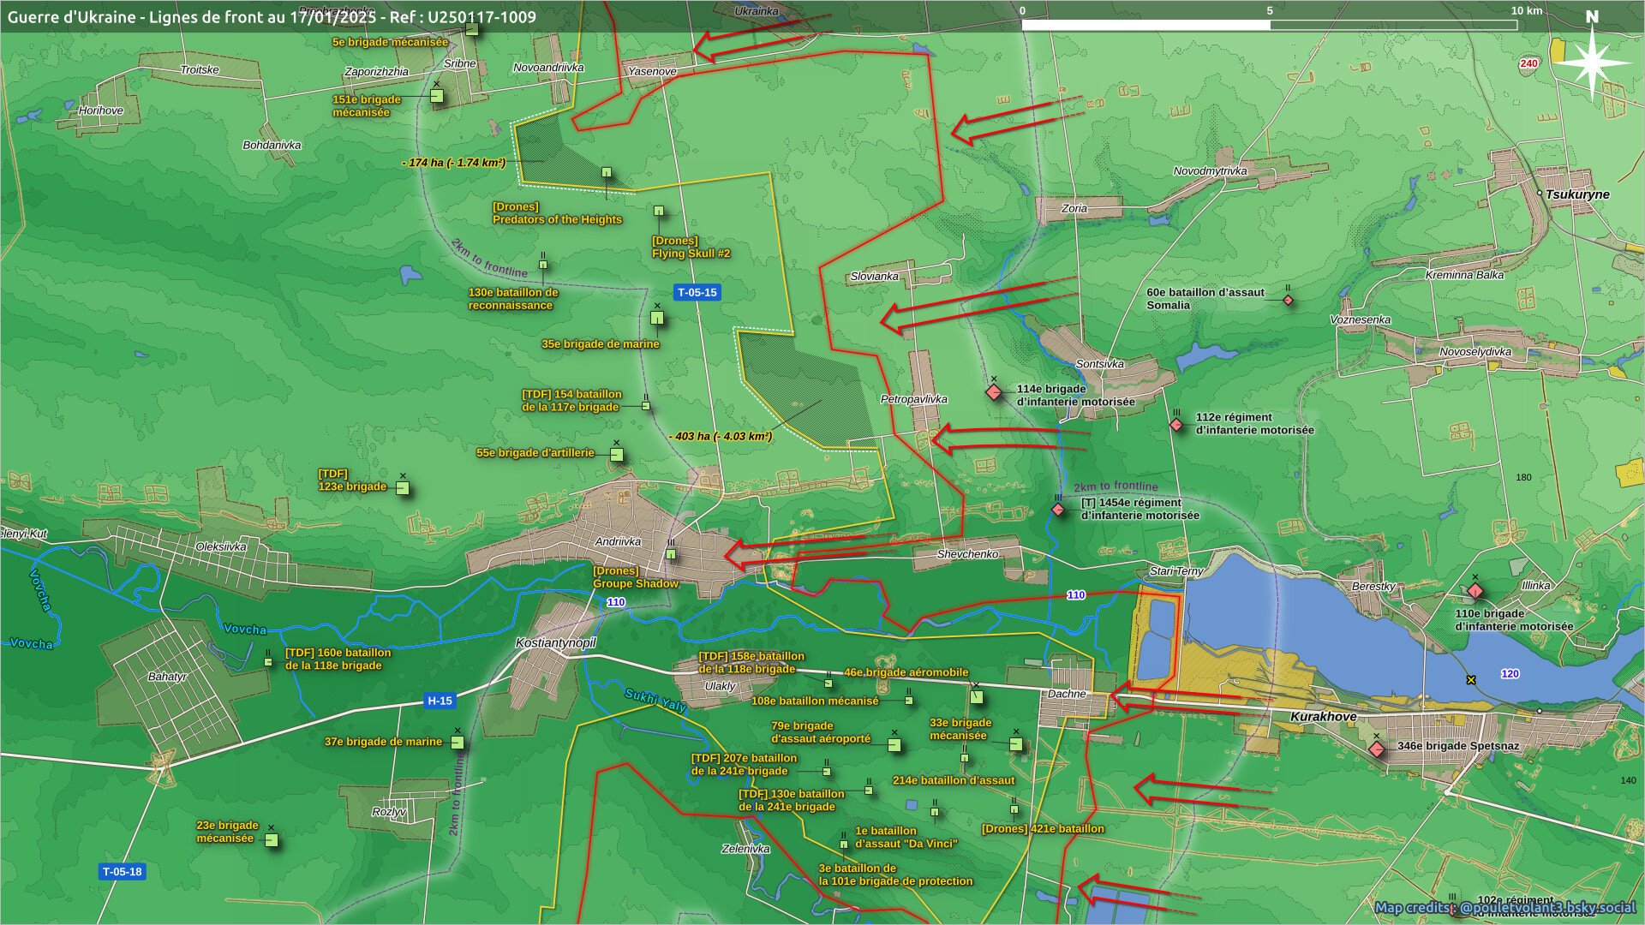This screenshot has height=925, width=1645.
Task: Select the 214e bataillon d'assaut unit marker
Action: pyautogui.click(x=965, y=758)
